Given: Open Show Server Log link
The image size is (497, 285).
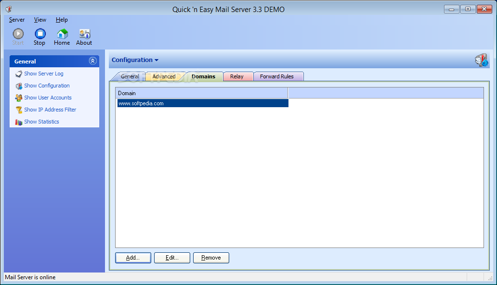Looking at the screenshot, I should click(44, 74).
